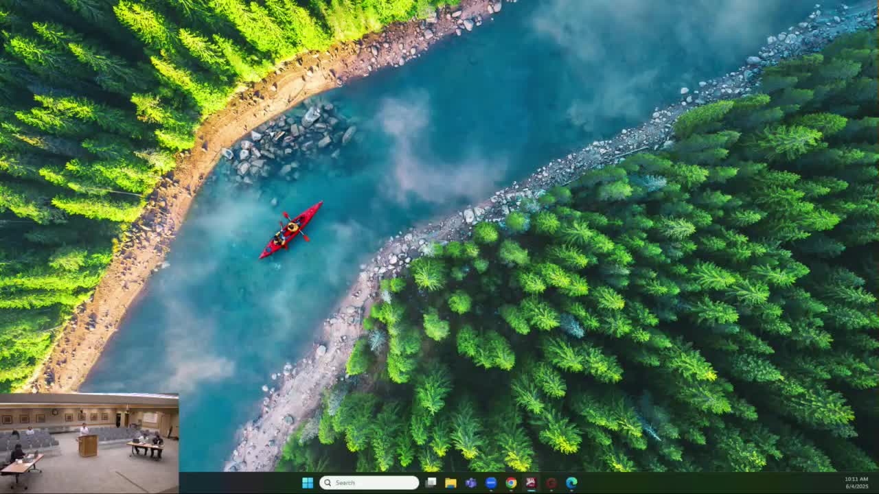Launch File Explorer from the taskbar
Image resolution: width=879 pixels, height=494 pixels.
pyautogui.click(x=450, y=482)
